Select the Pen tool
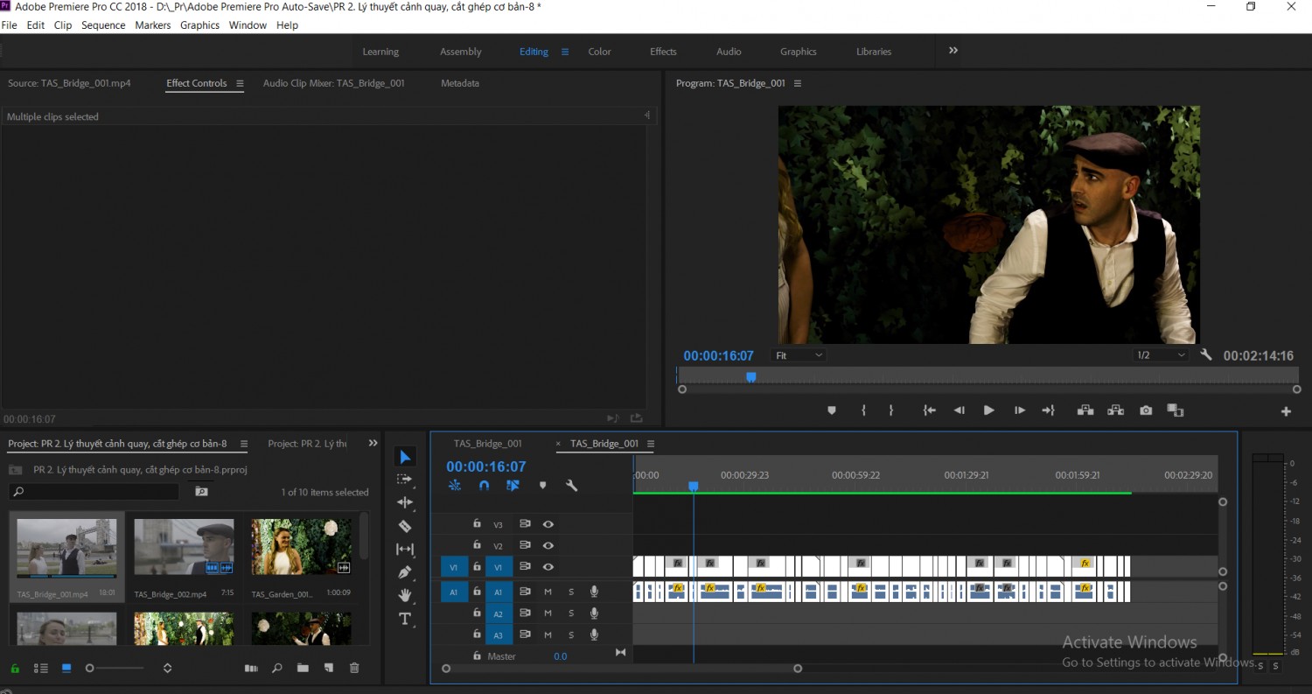This screenshot has height=694, width=1312. [405, 572]
